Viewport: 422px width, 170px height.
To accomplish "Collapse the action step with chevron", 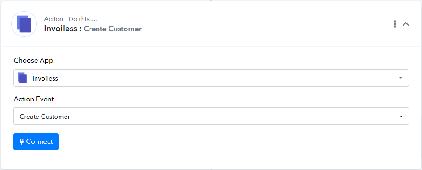I will pos(406,24).
